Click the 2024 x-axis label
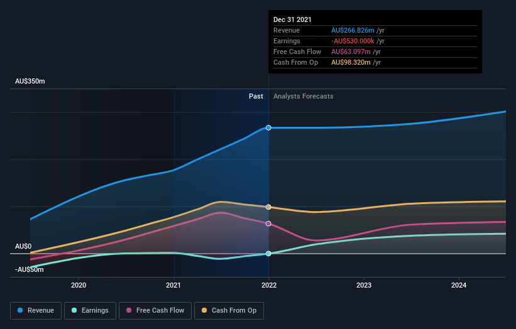 [x=459, y=285]
